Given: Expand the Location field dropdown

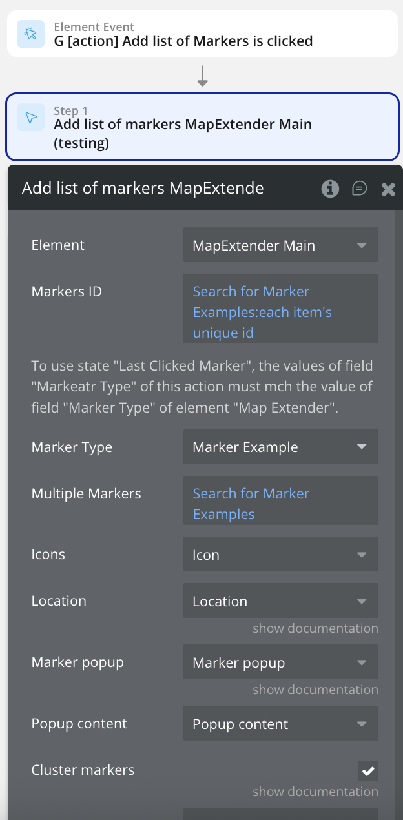Looking at the screenshot, I should click(280, 601).
